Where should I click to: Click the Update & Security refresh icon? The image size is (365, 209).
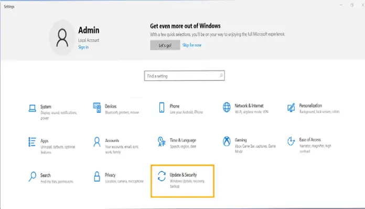162,176
